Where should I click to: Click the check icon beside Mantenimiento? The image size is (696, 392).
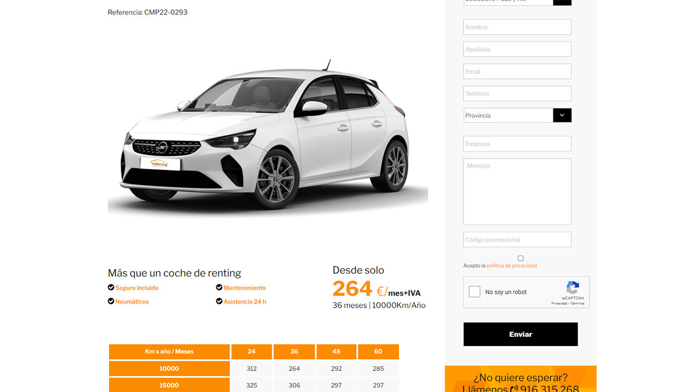(x=219, y=287)
